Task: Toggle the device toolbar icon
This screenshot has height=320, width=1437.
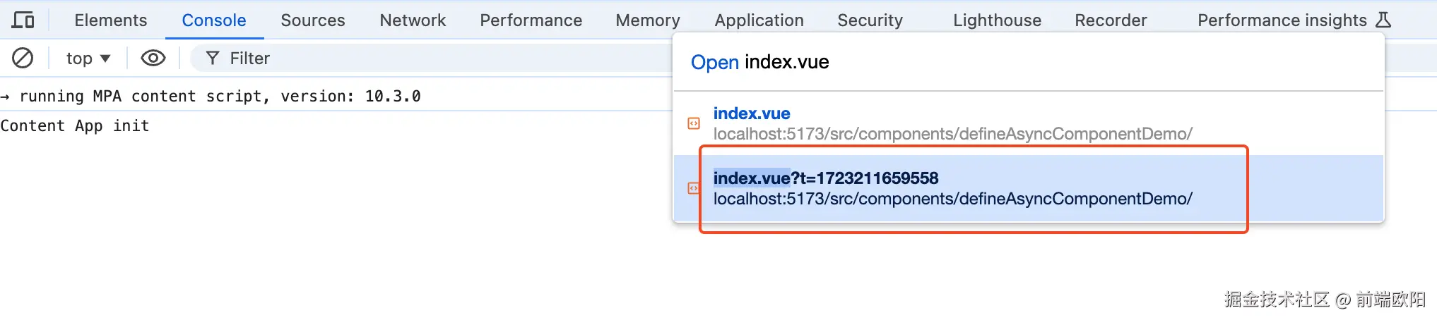Action: 23,20
